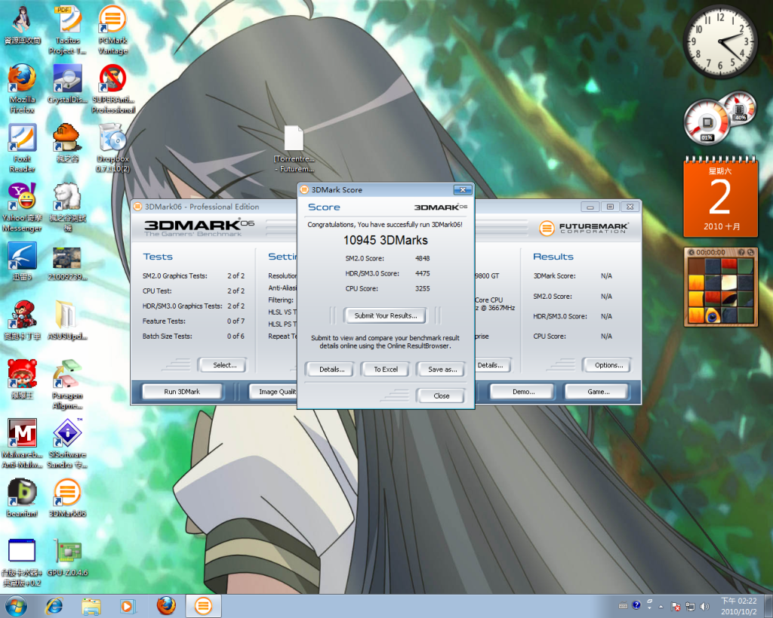773x618 pixels.
Task: Click Select button under Tests
Action: click(223, 365)
